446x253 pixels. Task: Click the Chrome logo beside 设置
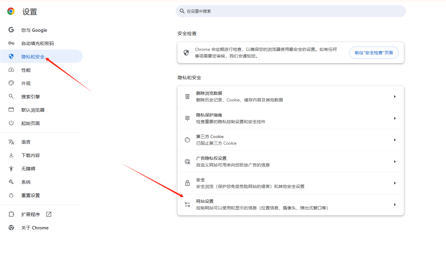point(11,11)
